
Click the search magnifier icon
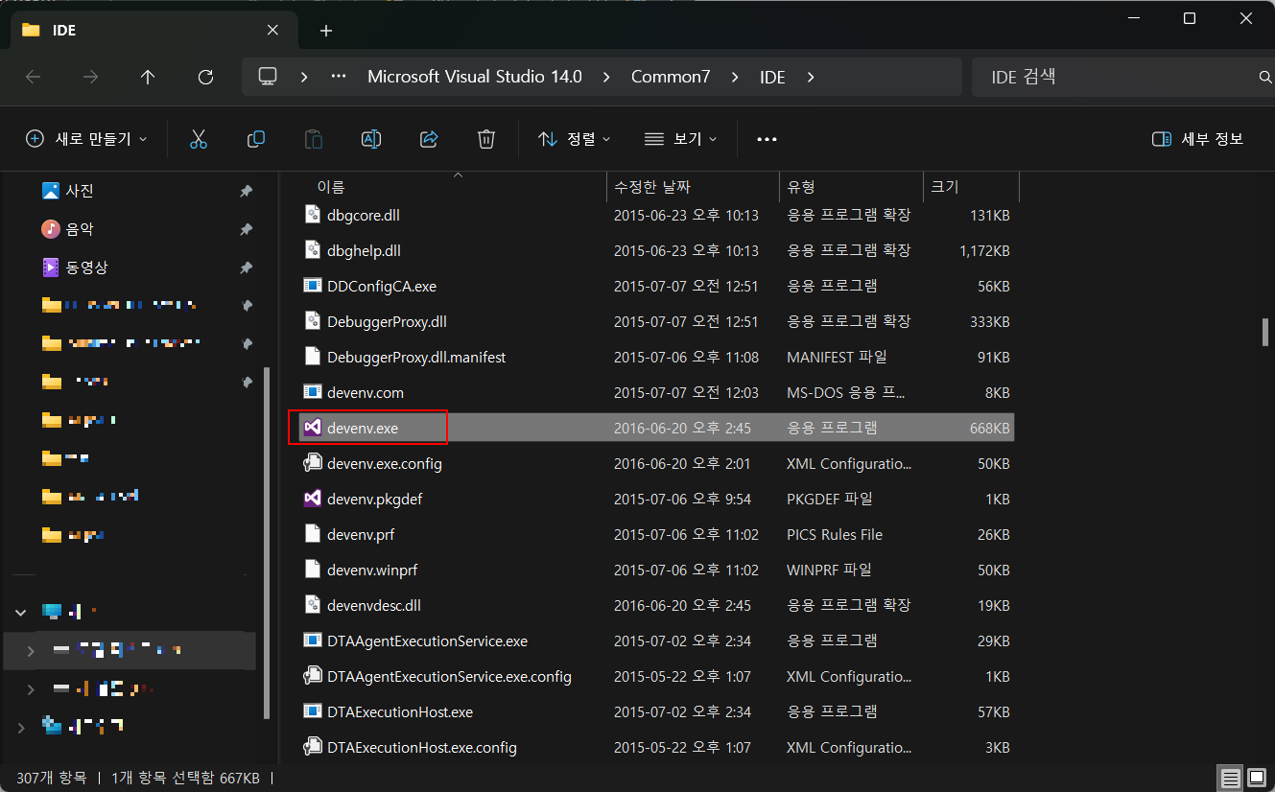[1264, 77]
